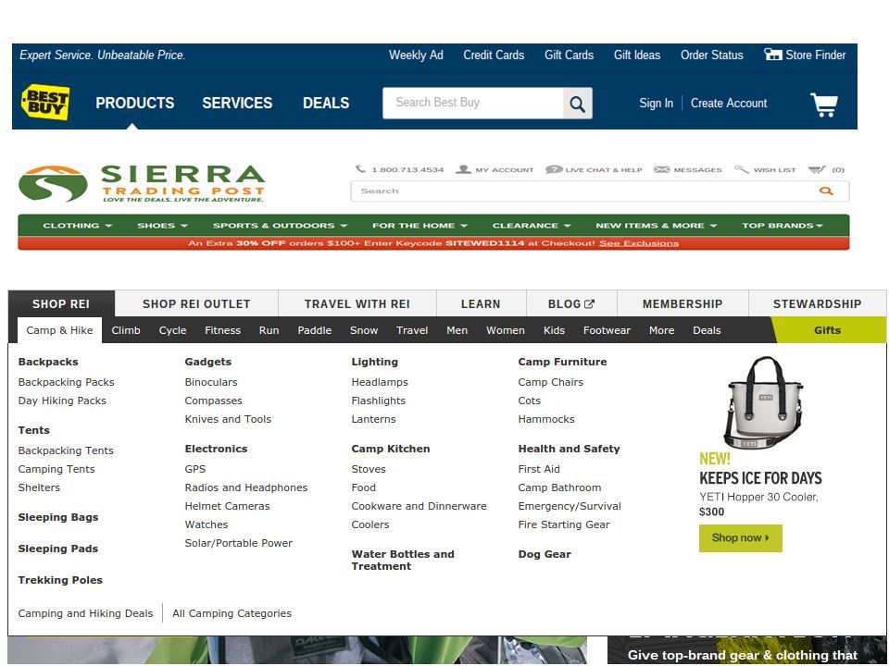Open Solar/Portable Power link
Image resolution: width=889 pixels, height=666 pixels.
(239, 543)
